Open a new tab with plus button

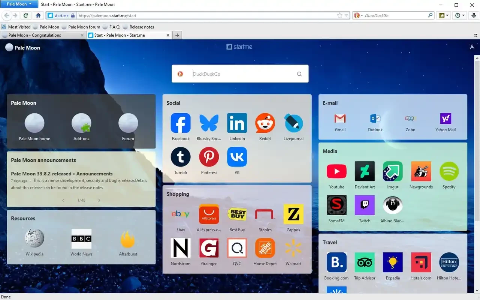click(177, 35)
